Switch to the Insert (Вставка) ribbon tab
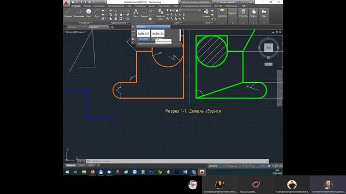Viewport: 346px width, 194px height. tap(87, 6)
